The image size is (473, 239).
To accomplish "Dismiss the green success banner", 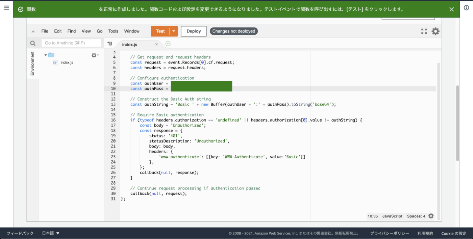I will click(451, 9).
